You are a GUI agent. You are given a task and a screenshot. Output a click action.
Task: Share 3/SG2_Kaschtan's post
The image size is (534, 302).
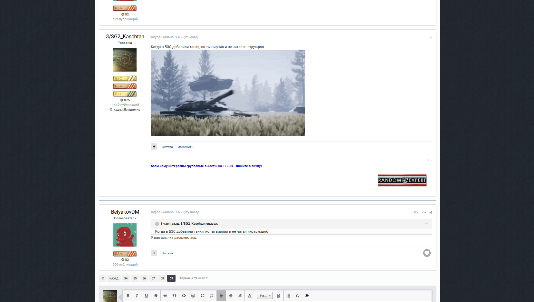click(x=431, y=37)
